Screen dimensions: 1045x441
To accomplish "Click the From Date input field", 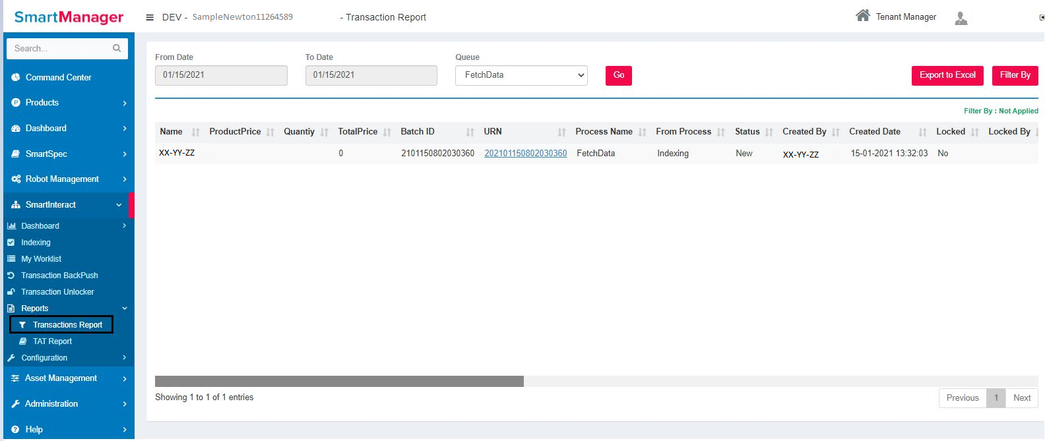I will click(x=221, y=75).
